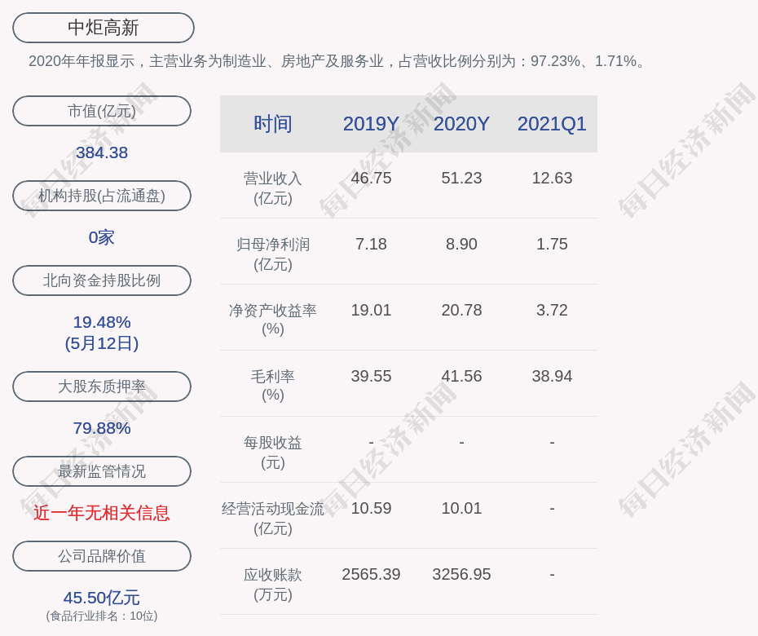Screen dimensions: 758x636
Task: Click the 时间 column header
Action: [273, 124]
